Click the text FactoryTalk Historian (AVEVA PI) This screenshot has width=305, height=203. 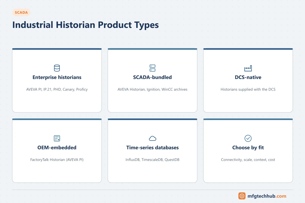click(x=57, y=160)
